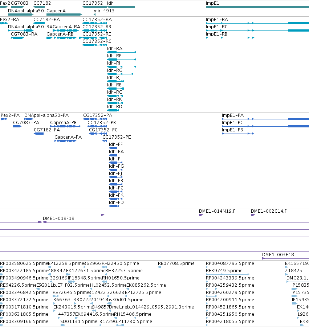Viewport: 309px width, 327px height.
Task: Open the mir-4913 gene label
Action: tap(104, 11)
